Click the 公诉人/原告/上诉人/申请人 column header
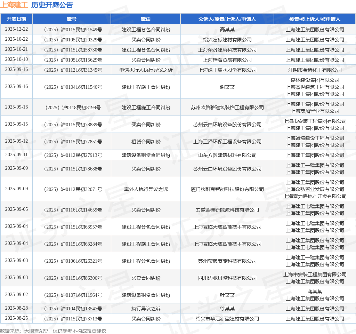 [x=227, y=19]
